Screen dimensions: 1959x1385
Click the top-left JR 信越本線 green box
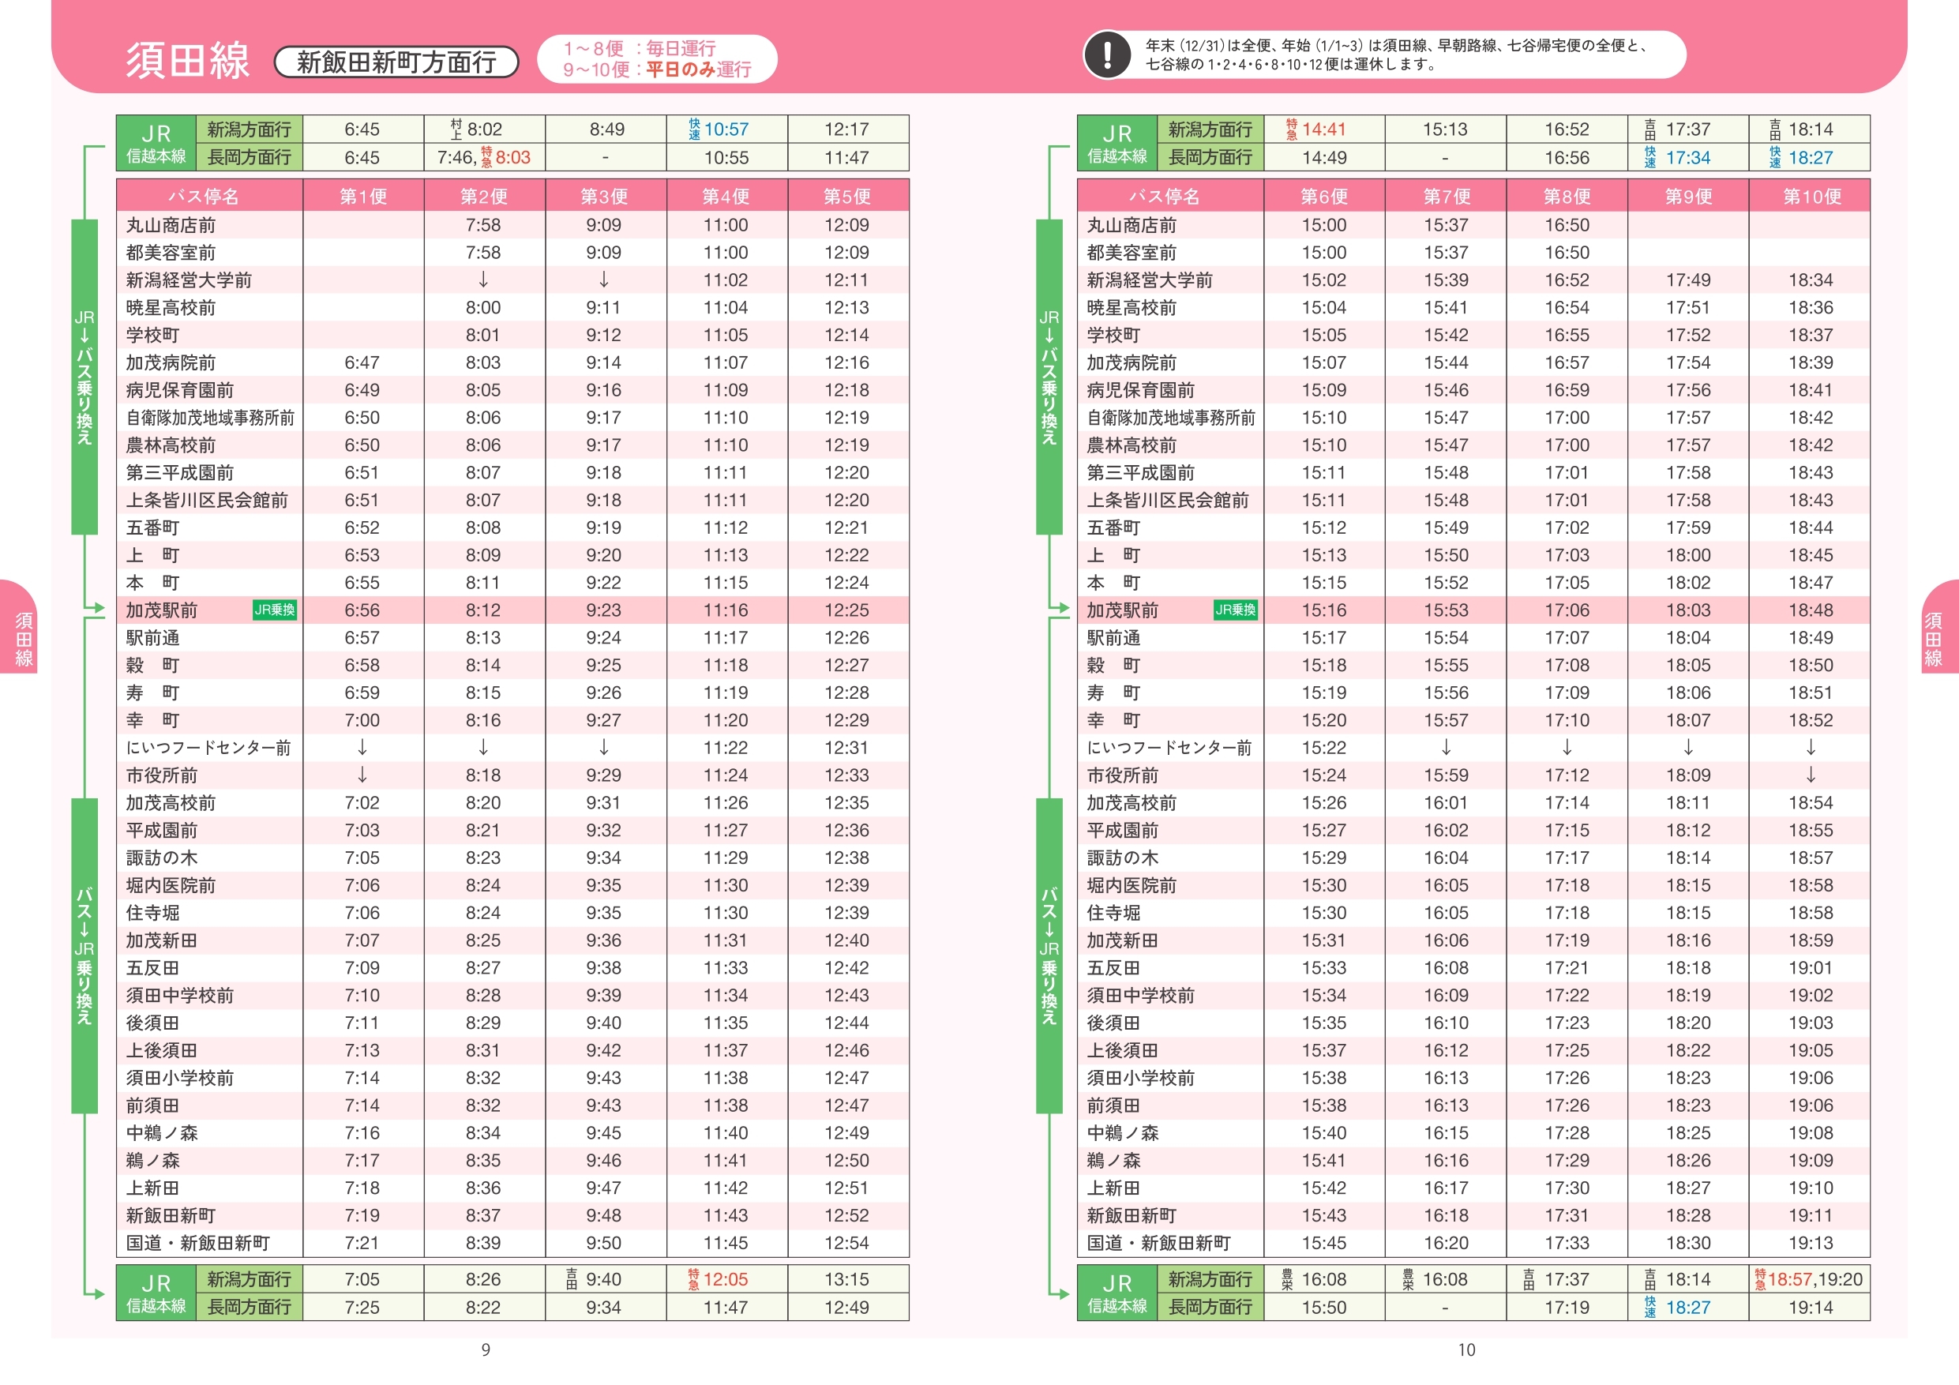[156, 144]
